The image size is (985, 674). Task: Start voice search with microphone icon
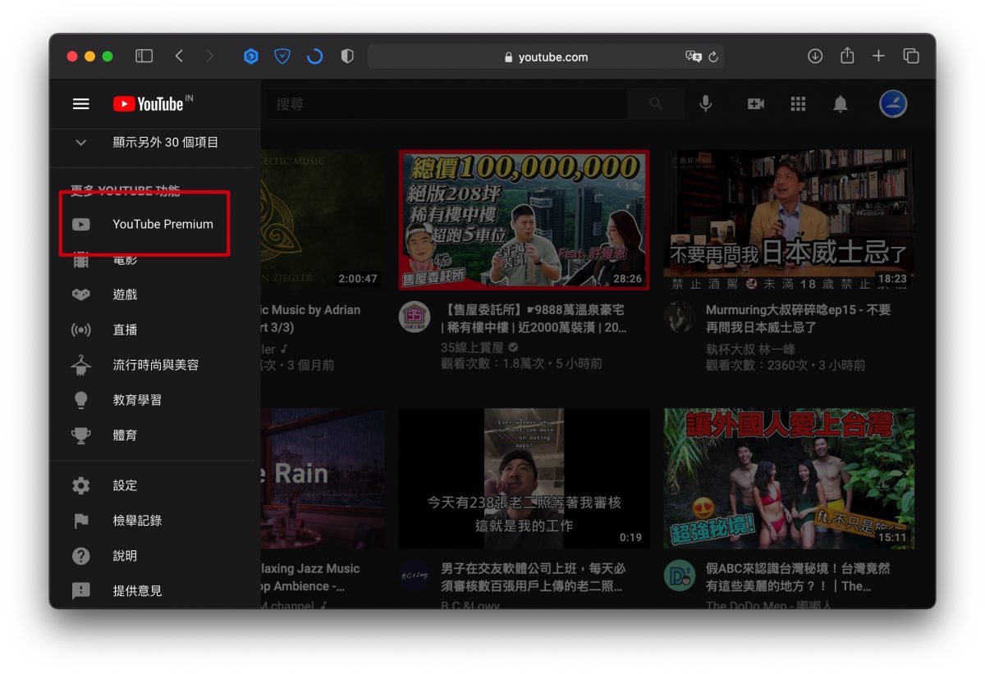705,104
